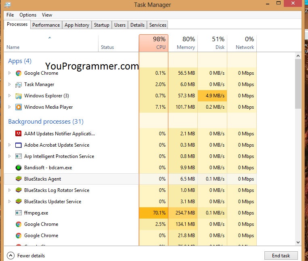Maximize the Task Manager window

279,3
